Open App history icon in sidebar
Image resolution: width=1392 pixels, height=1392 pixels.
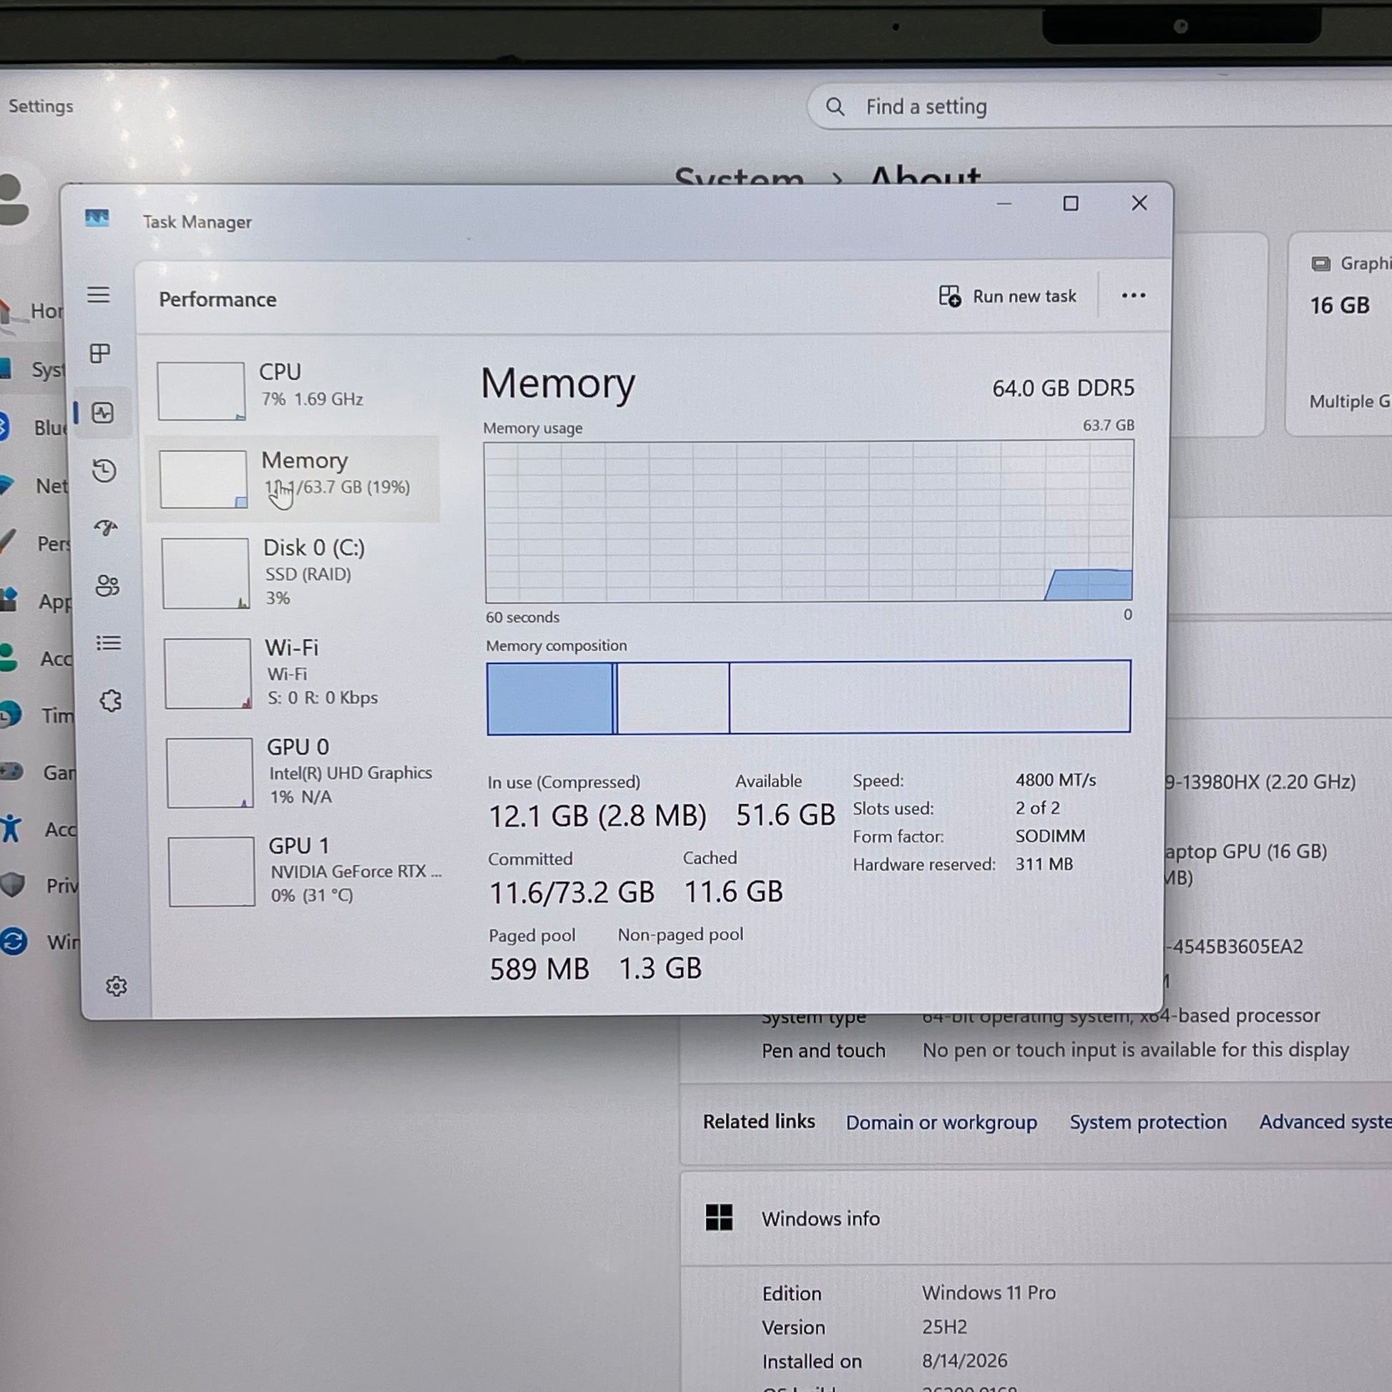104,471
